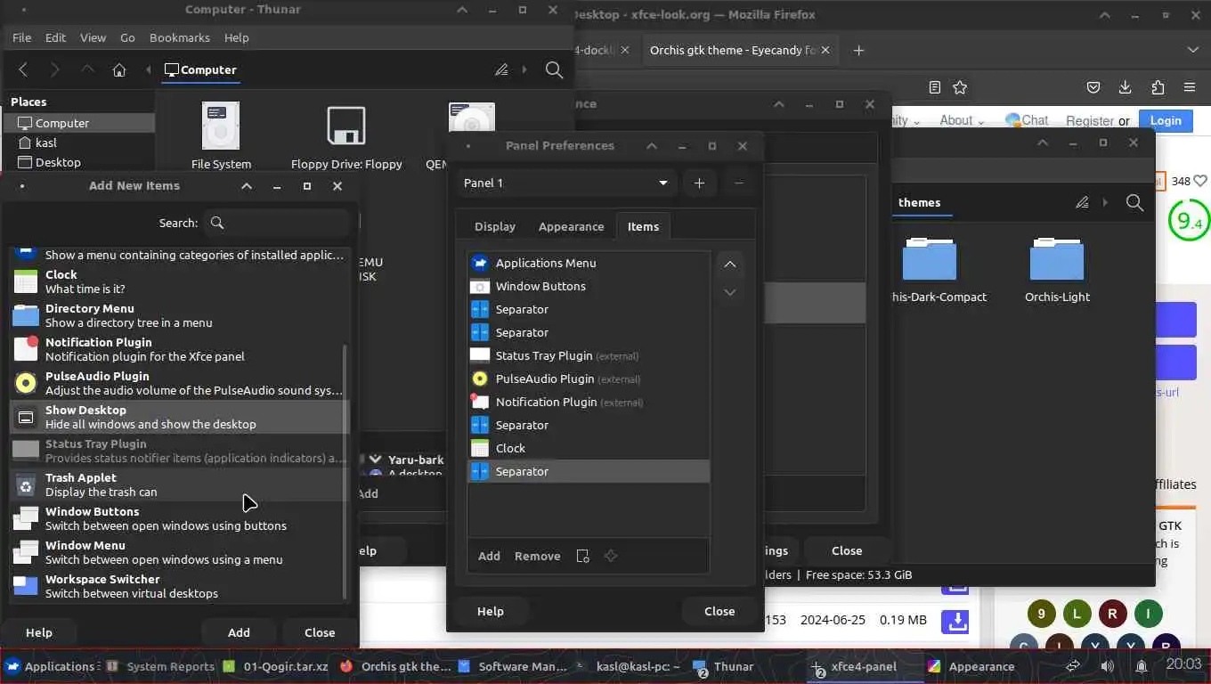This screenshot has height=684, width=1211.
Task: Click the edit item properties icon beside Remove
Action: point(582,556)
